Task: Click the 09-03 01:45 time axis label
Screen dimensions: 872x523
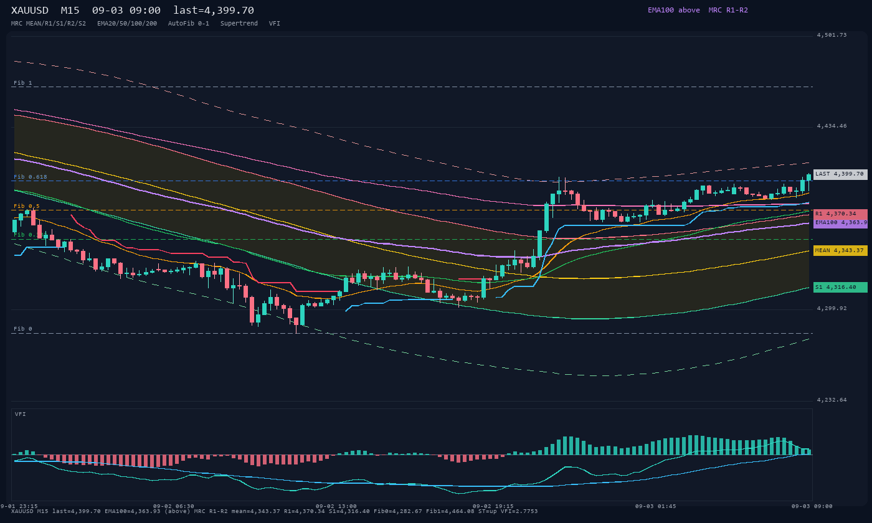Action: click(655, 506)
